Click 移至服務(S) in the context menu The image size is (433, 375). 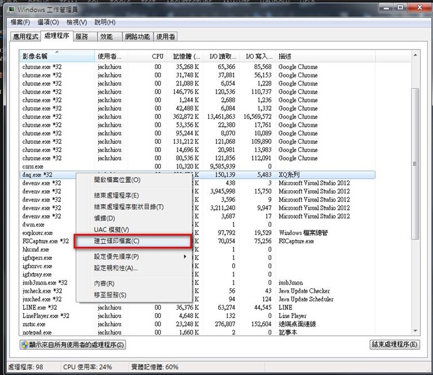click(110, 295)
